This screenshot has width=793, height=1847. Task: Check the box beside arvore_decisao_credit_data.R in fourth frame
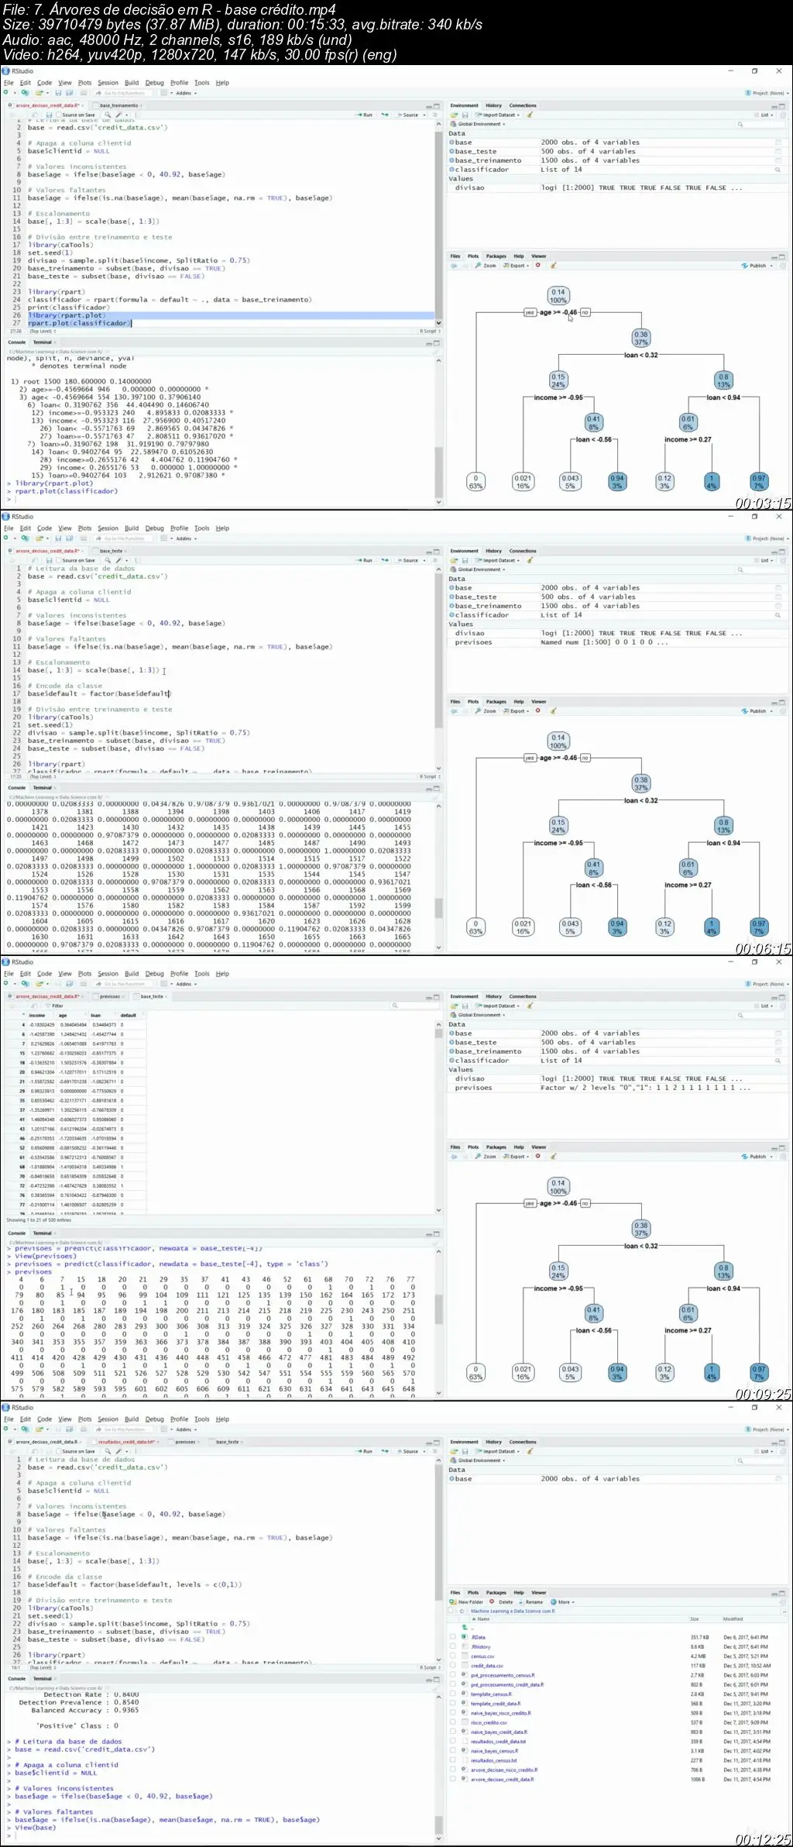(453, 1780)
